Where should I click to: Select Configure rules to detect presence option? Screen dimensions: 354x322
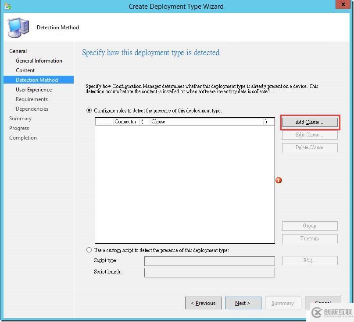pyautogui.click(x=89, y=110)
